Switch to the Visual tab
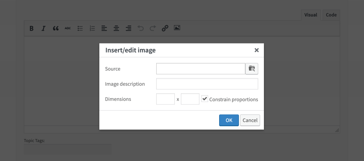364x161 pixels. (x=311, y=15)
